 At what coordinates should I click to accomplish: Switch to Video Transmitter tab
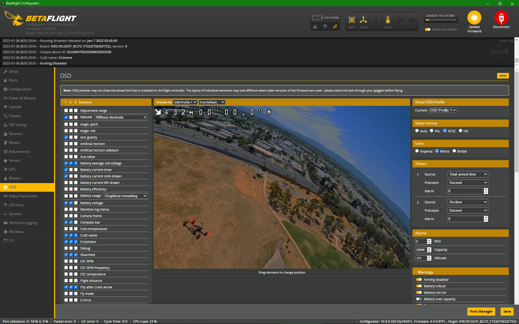(x=23, y=196)
